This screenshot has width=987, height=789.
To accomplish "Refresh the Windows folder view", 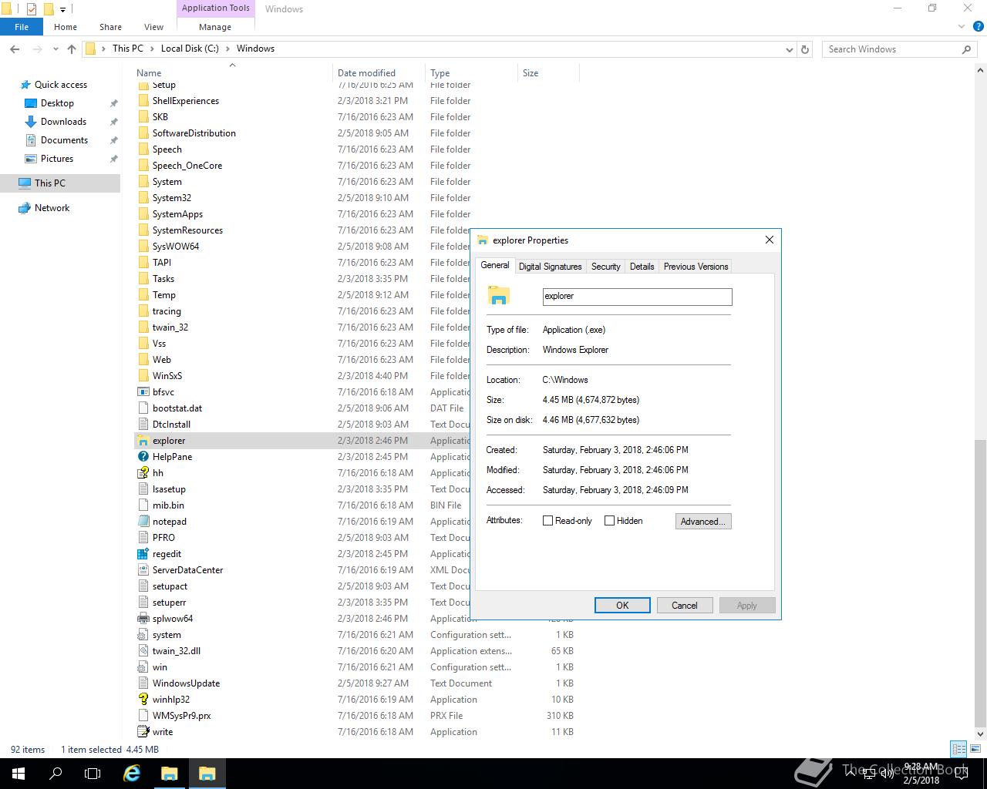I will point(805,49).
